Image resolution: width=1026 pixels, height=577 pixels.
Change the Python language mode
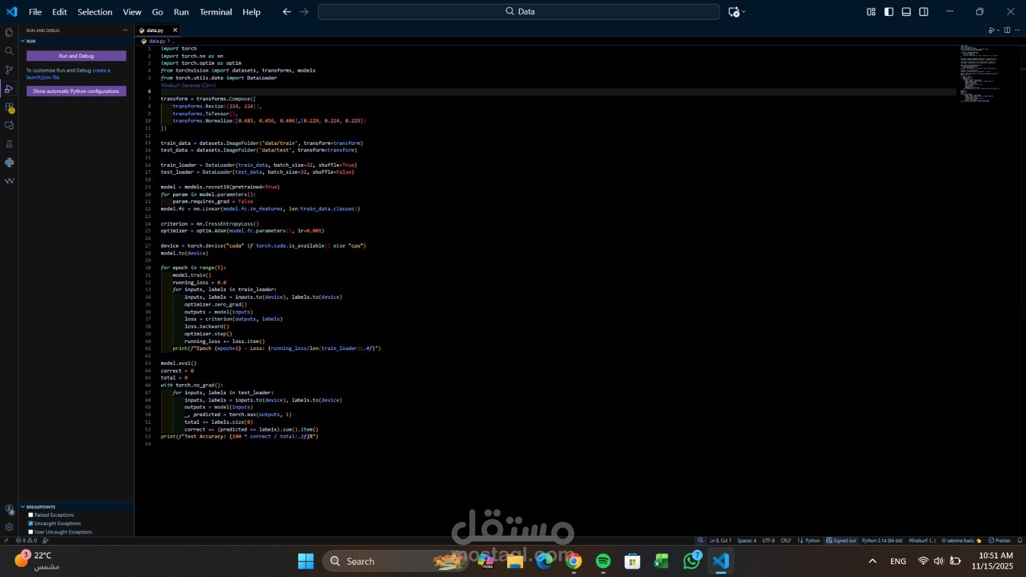coord(812,540)
